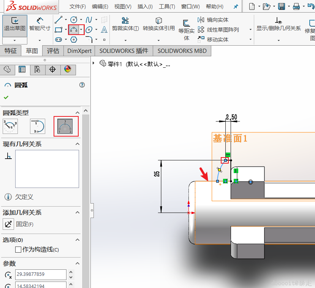Select the Line sketch tool
This screenshot has width=315, height=288.
[x=59, y=20]
